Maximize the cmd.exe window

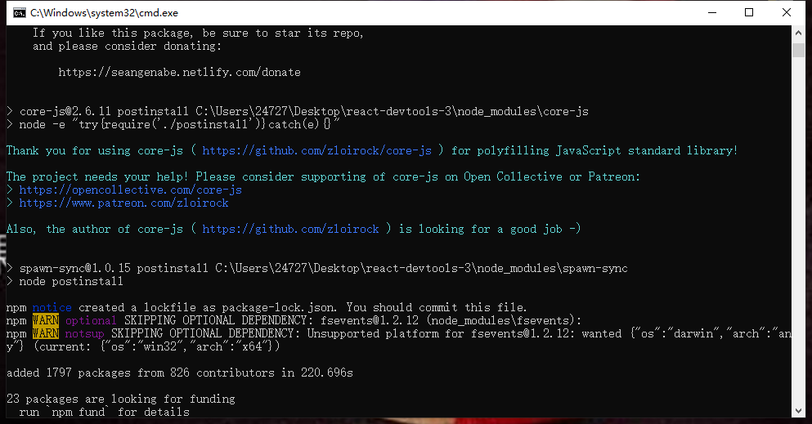point(749,12)
